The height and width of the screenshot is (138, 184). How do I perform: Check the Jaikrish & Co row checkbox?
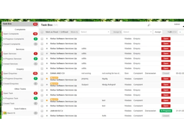coord(42,111)
